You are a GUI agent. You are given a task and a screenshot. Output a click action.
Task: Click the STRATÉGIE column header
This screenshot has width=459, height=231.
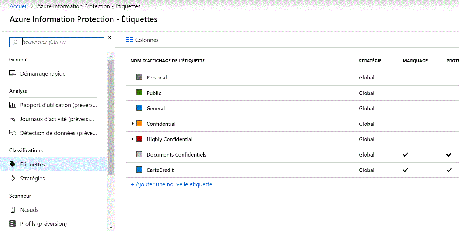tap(370, 61)
